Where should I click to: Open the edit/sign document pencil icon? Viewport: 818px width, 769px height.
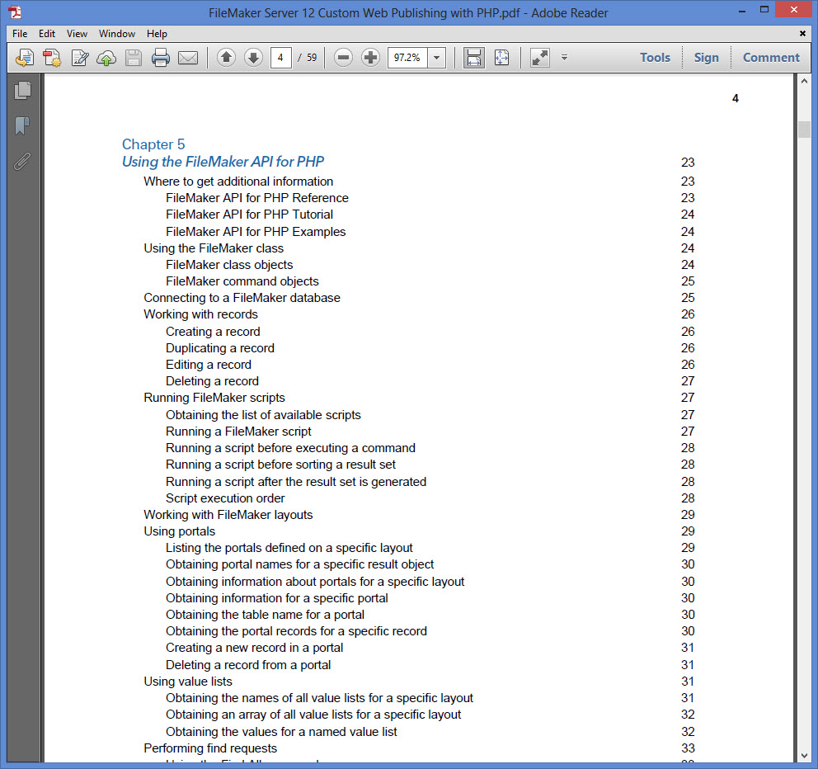click(x=79, y=58)
